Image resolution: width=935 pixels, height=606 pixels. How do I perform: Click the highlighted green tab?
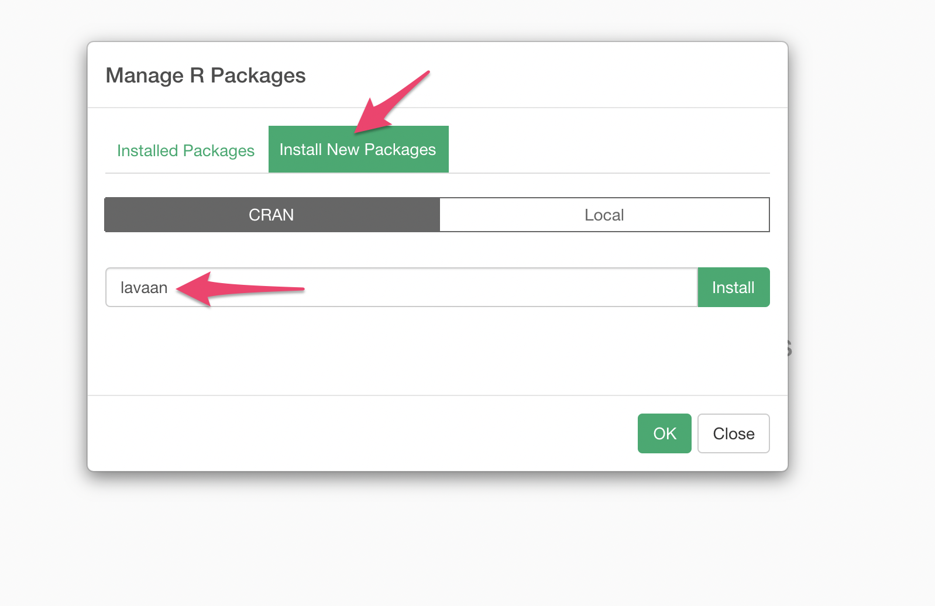click(358, 149)
